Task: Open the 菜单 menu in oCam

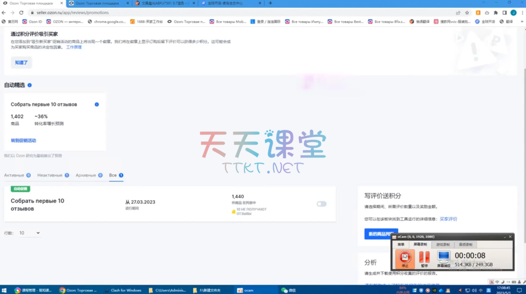Action: pyautogui.click(x=401, y=244)
